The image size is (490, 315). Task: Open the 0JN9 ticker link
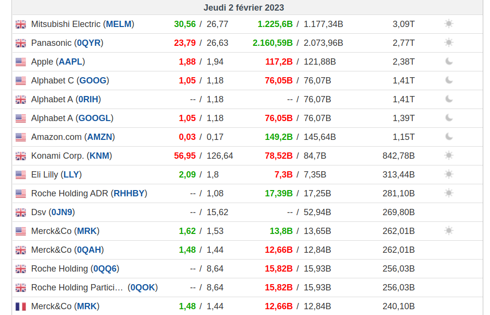pyautogui.click(x=62, y=212)
